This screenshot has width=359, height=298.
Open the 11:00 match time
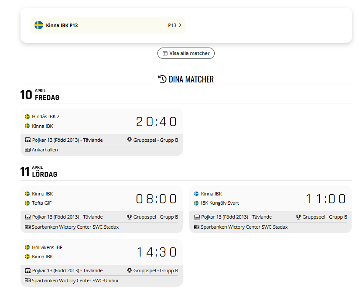click(325, 199)
